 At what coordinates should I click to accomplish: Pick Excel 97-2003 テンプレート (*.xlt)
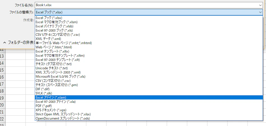point(149,60)
